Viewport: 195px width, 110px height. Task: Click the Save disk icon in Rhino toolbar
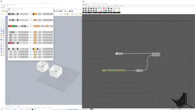coord(6,11)
